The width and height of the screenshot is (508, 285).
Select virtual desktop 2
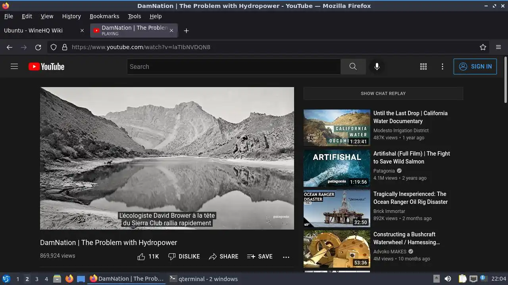27,279
